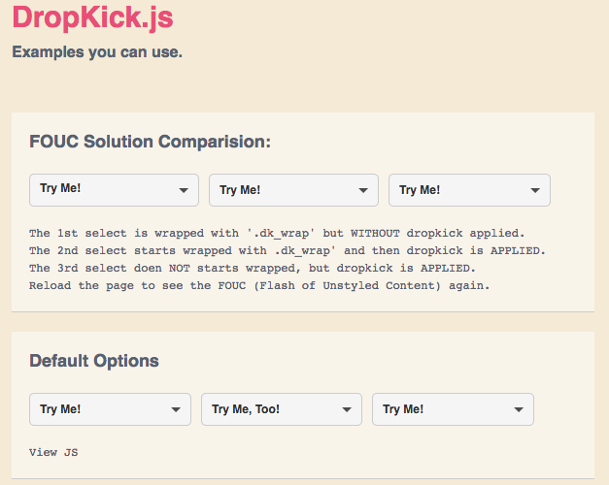Click the 'Reload the page' line

coord(259,286)
